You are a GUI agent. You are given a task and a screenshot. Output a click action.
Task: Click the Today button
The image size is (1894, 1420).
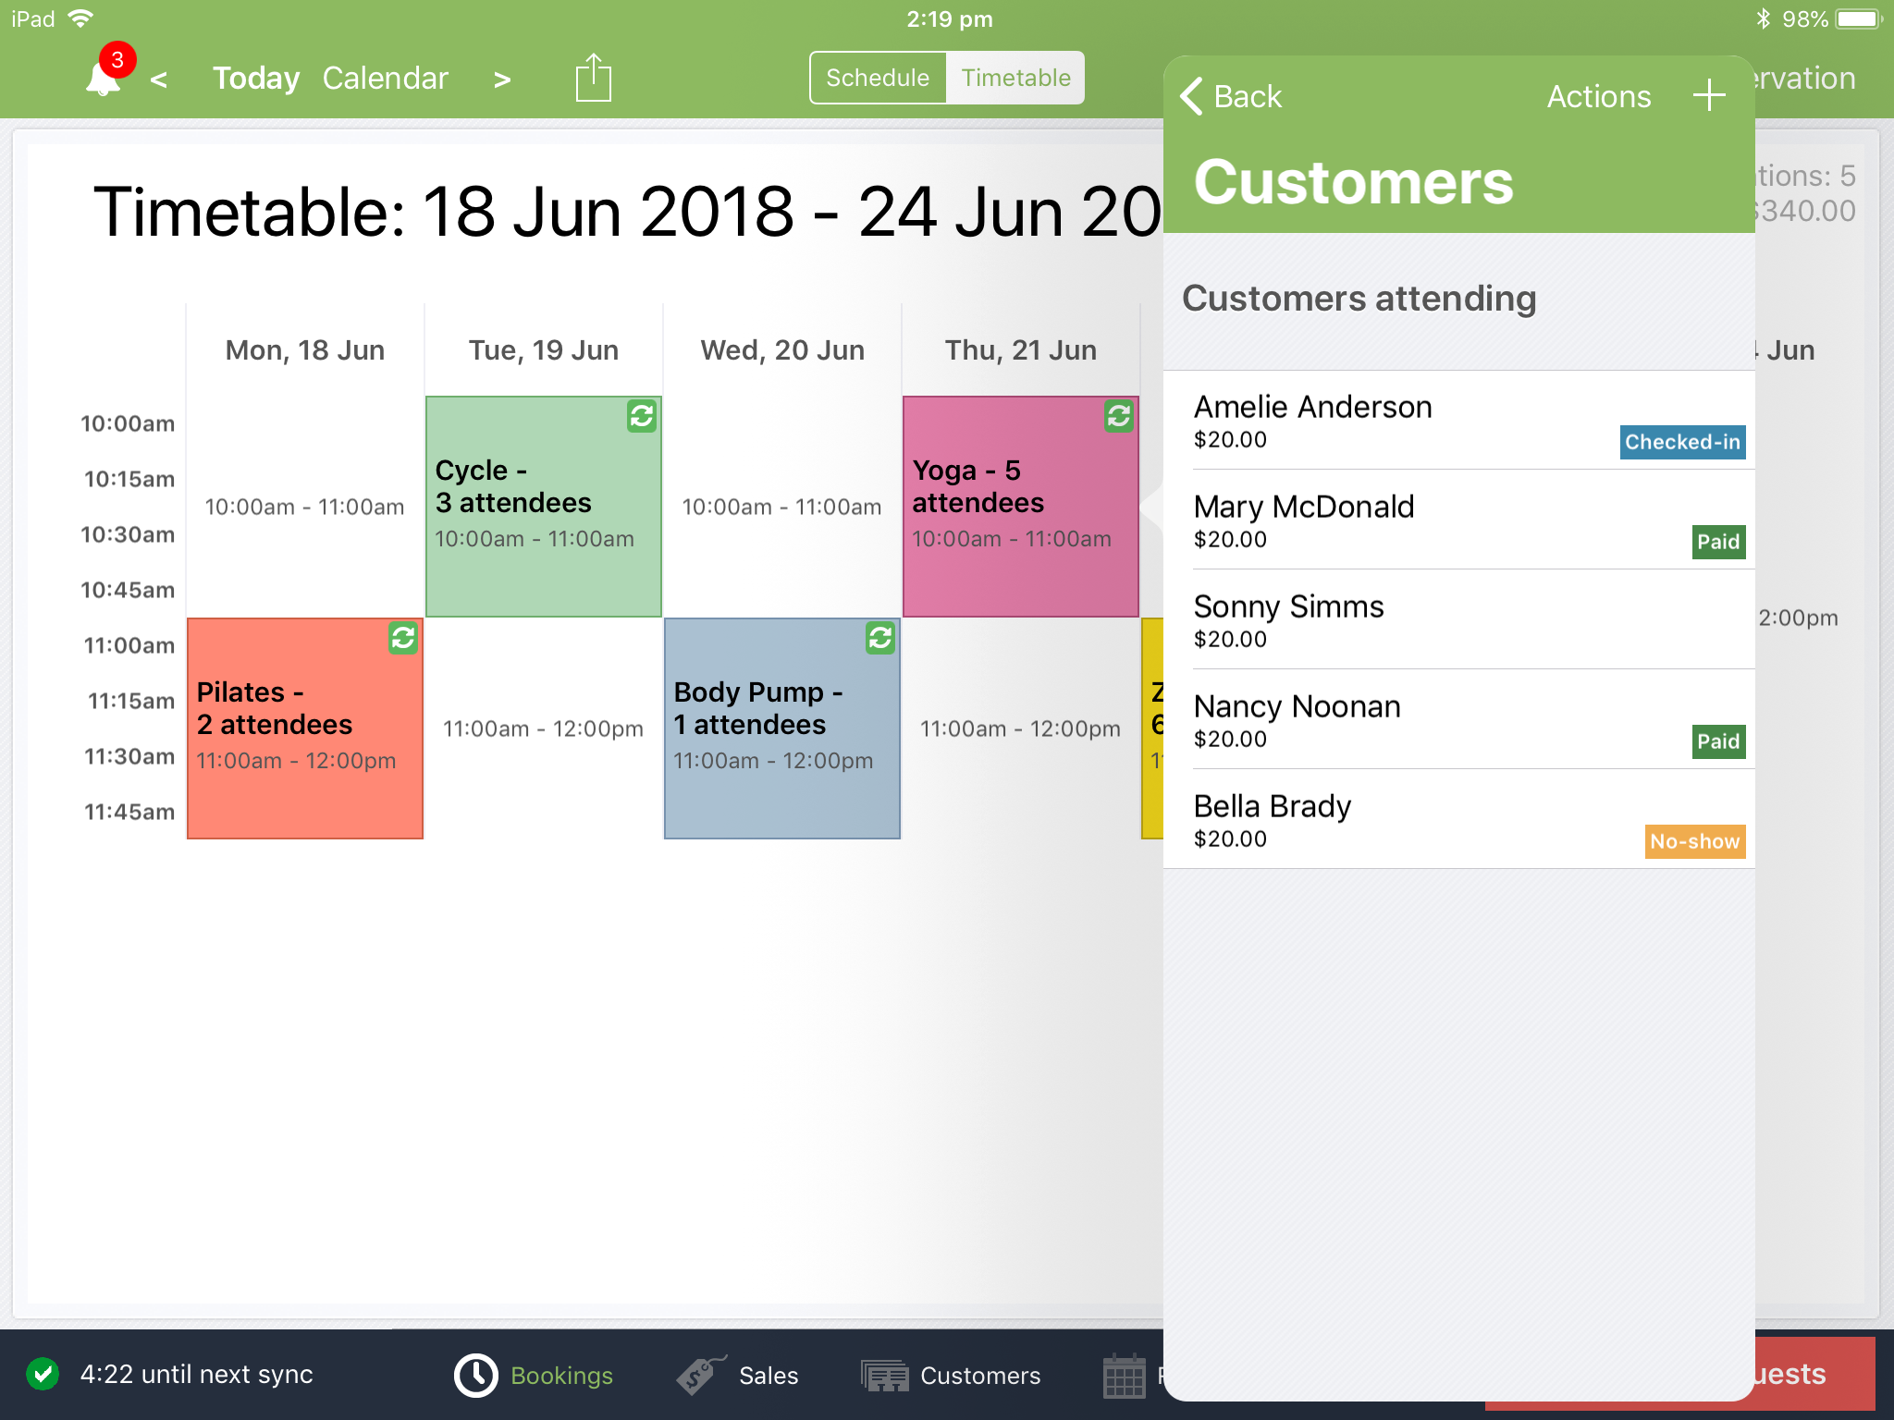point(256,79)
